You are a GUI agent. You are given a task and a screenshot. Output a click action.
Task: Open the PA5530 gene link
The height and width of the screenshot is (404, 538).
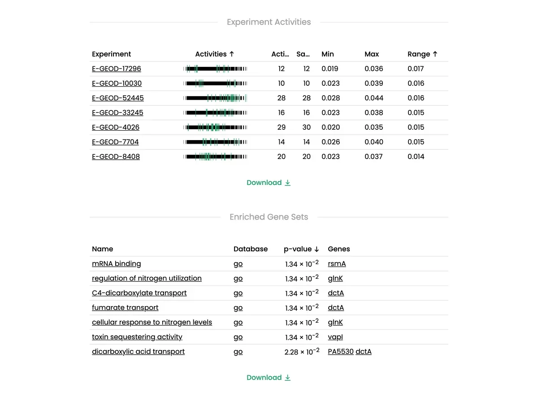click(341, 351)
